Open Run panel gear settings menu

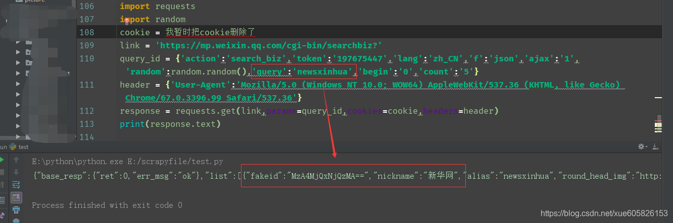pos(642,146)
